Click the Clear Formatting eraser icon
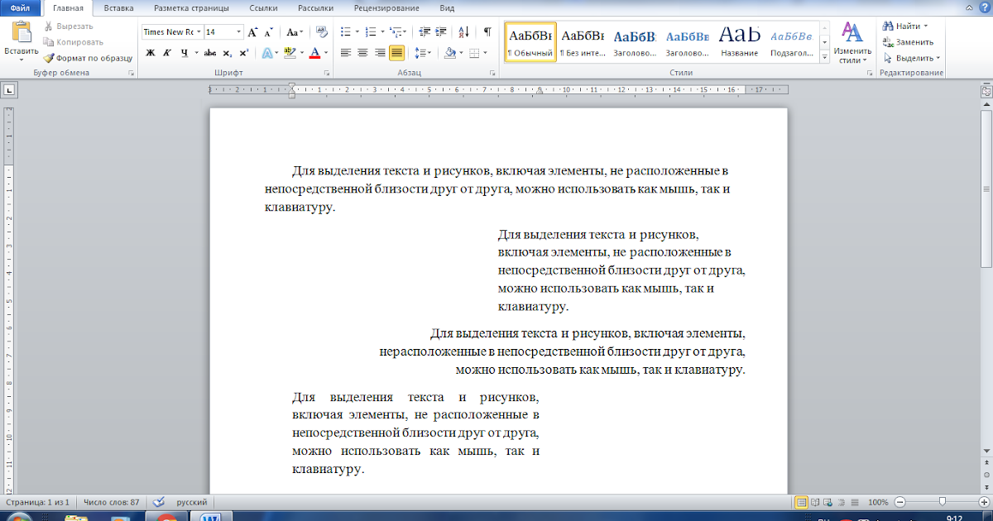993x521 pixels. (x=322, y=32)
